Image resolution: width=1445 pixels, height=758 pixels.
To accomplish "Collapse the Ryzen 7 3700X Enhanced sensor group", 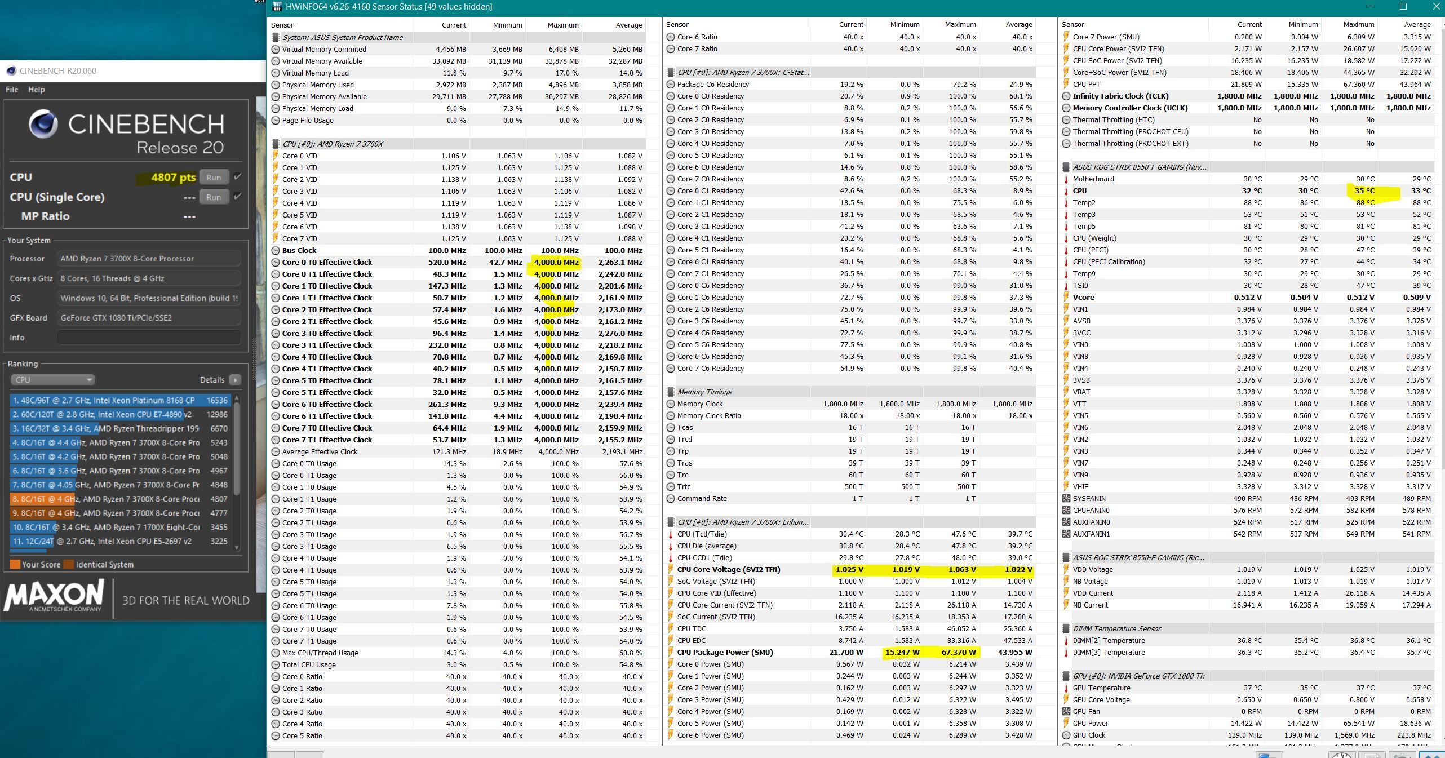I will (x=671, y=522).
